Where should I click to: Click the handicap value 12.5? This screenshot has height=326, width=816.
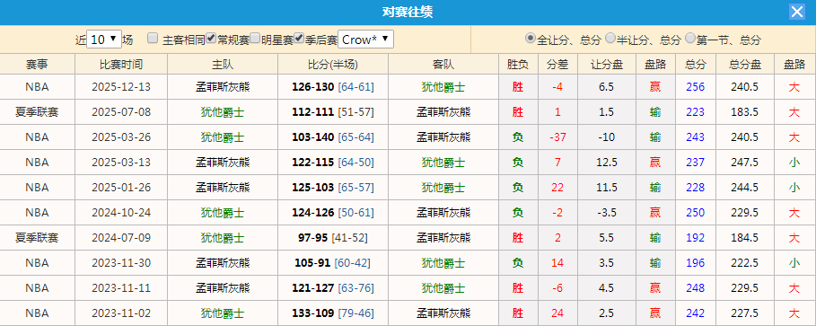607,163
